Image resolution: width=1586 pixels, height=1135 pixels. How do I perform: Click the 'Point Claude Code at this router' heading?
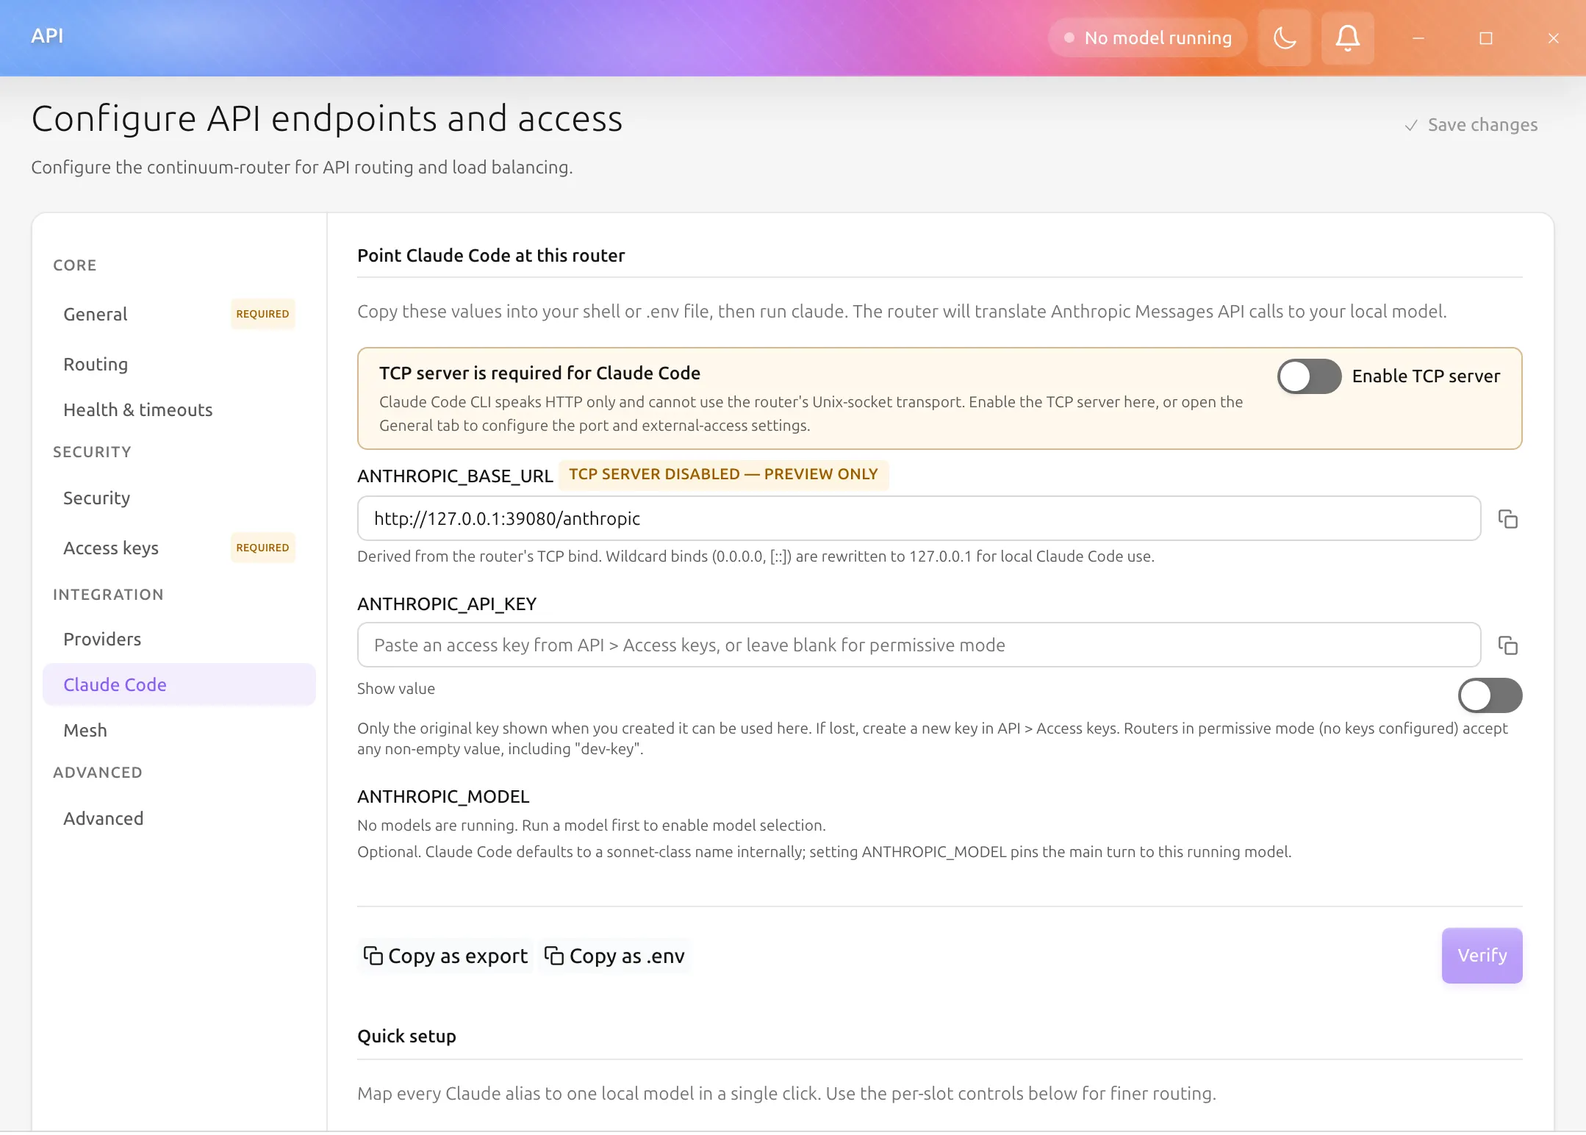point(491,256)
